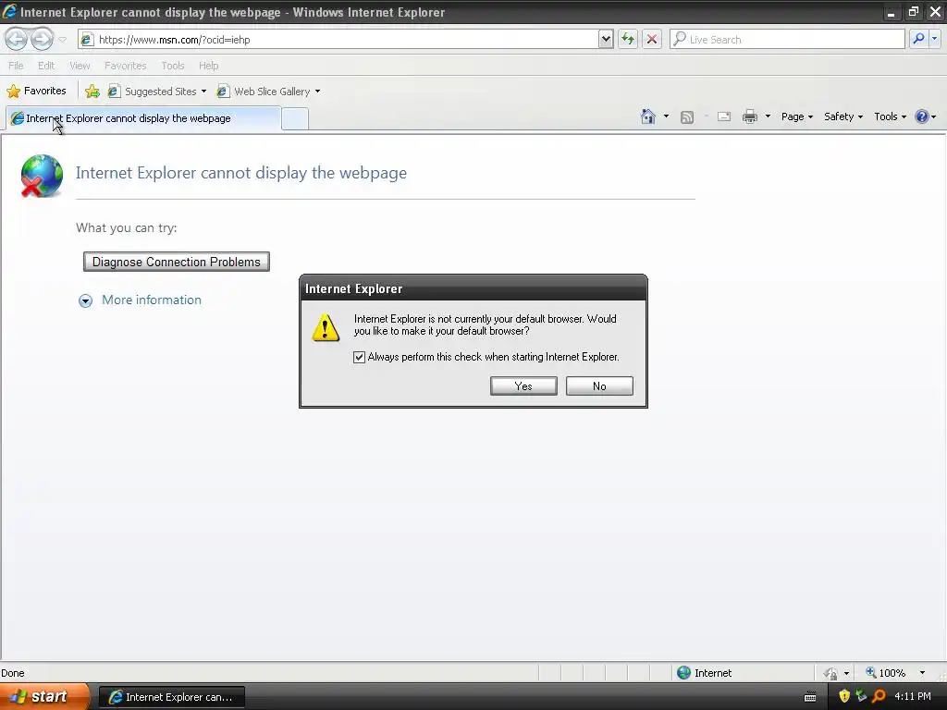Open the File menu

[16, 66]
